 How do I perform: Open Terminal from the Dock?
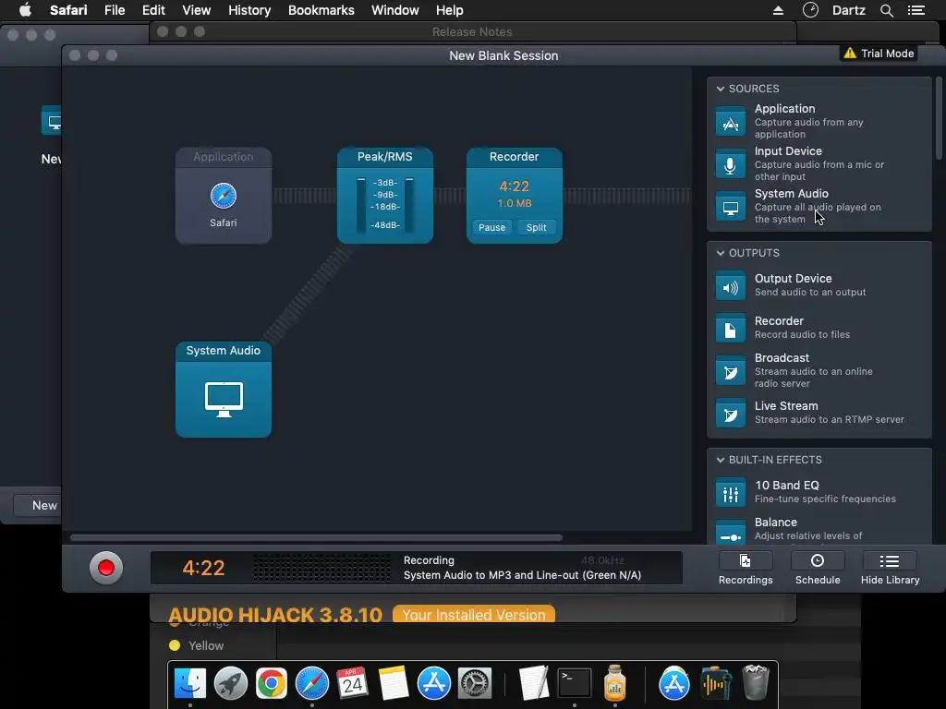pyautogui.click(x=575, y=683)
